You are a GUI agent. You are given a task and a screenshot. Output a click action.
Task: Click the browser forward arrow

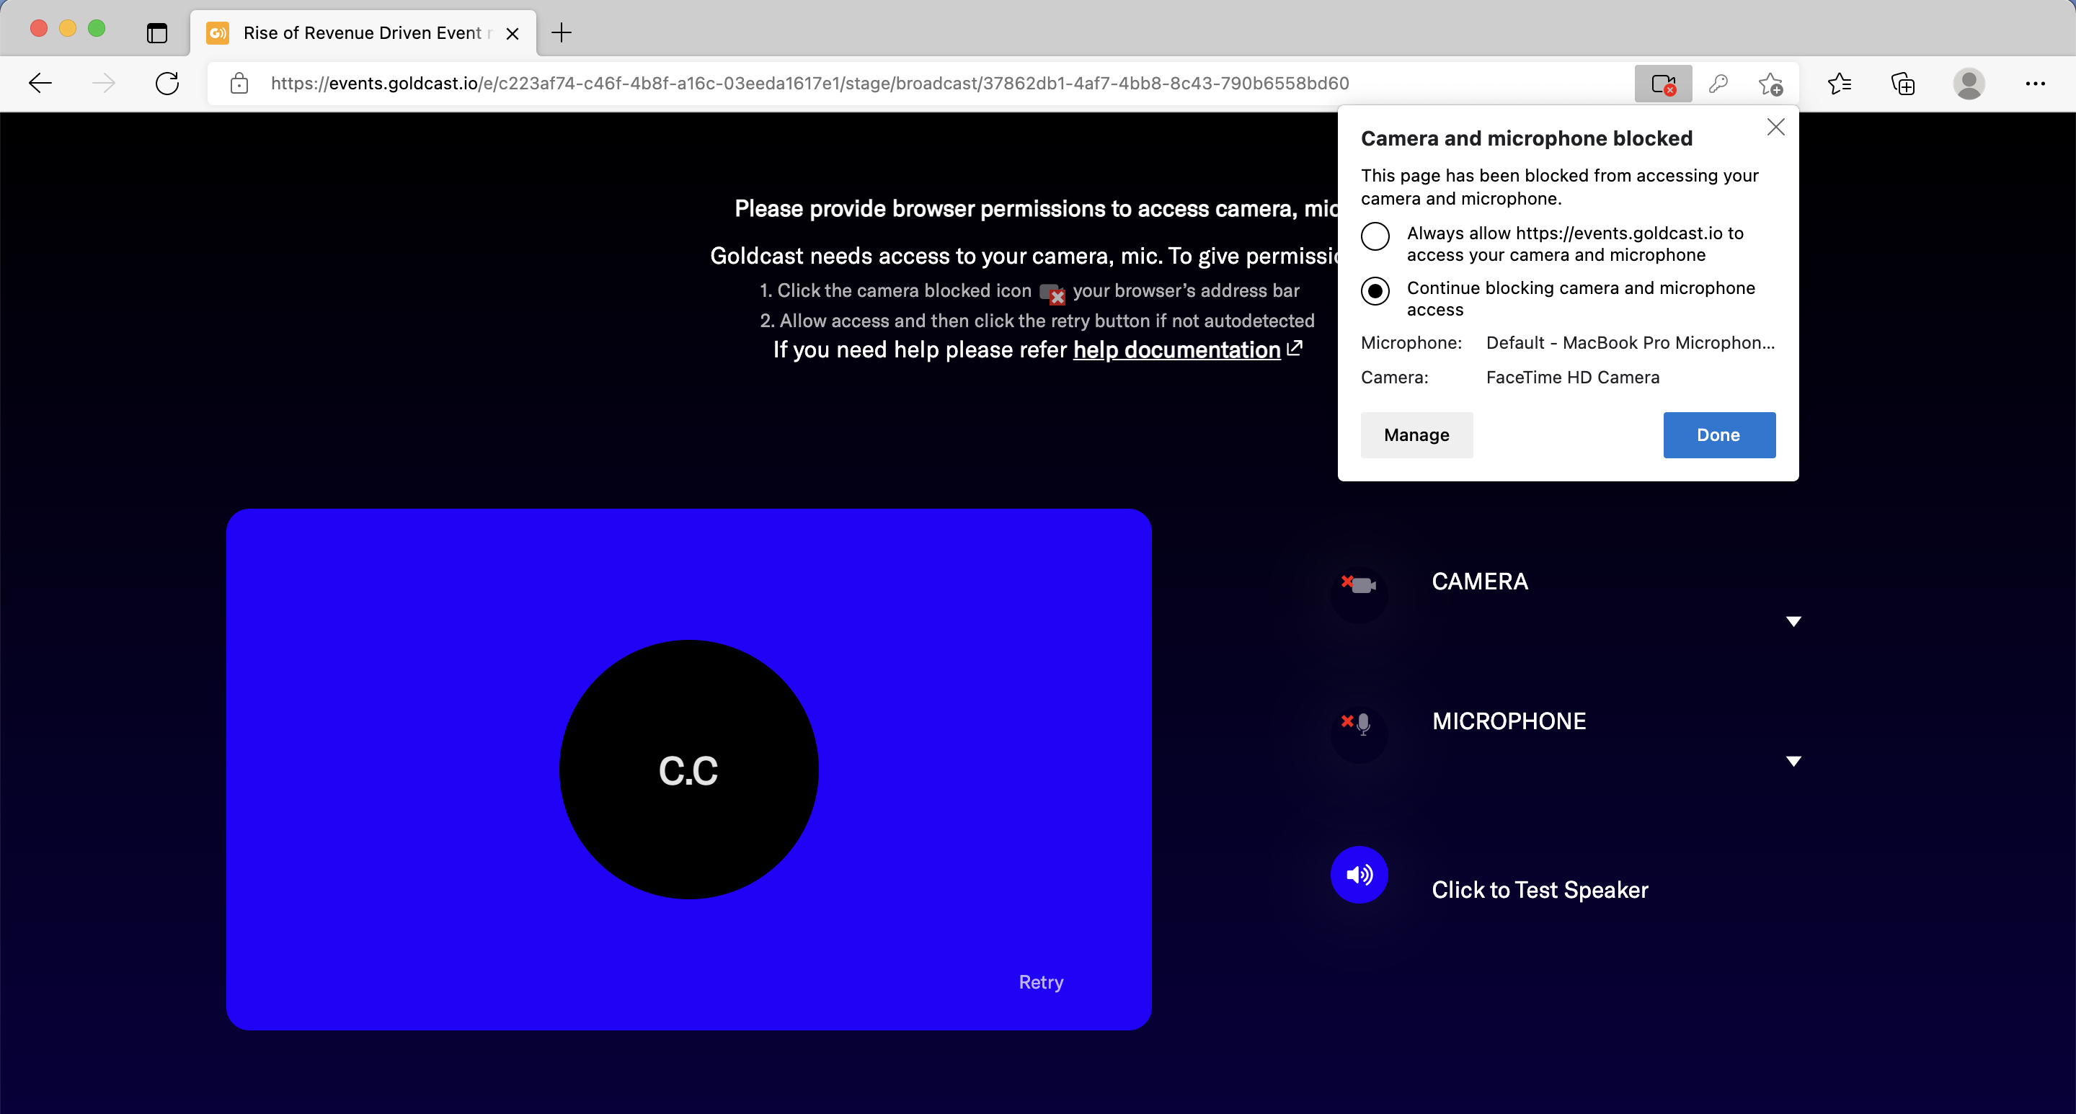coord(104,83)
